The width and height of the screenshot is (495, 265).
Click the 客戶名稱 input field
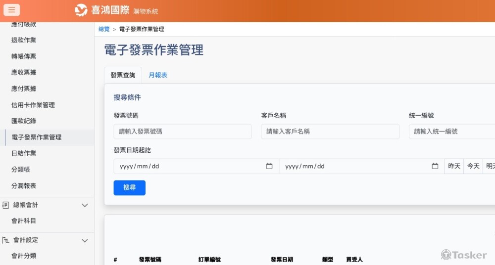point(330,132)
